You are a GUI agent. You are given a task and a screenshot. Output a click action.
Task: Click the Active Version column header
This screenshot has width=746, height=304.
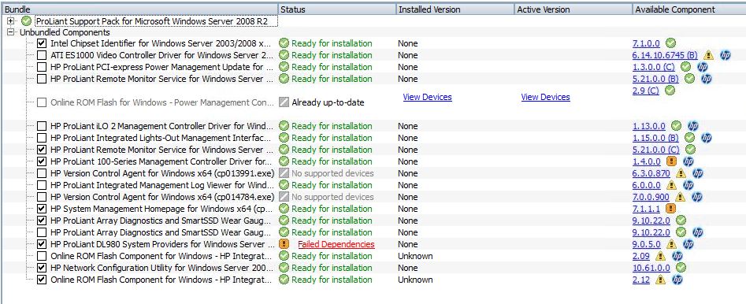pos(573,9)
